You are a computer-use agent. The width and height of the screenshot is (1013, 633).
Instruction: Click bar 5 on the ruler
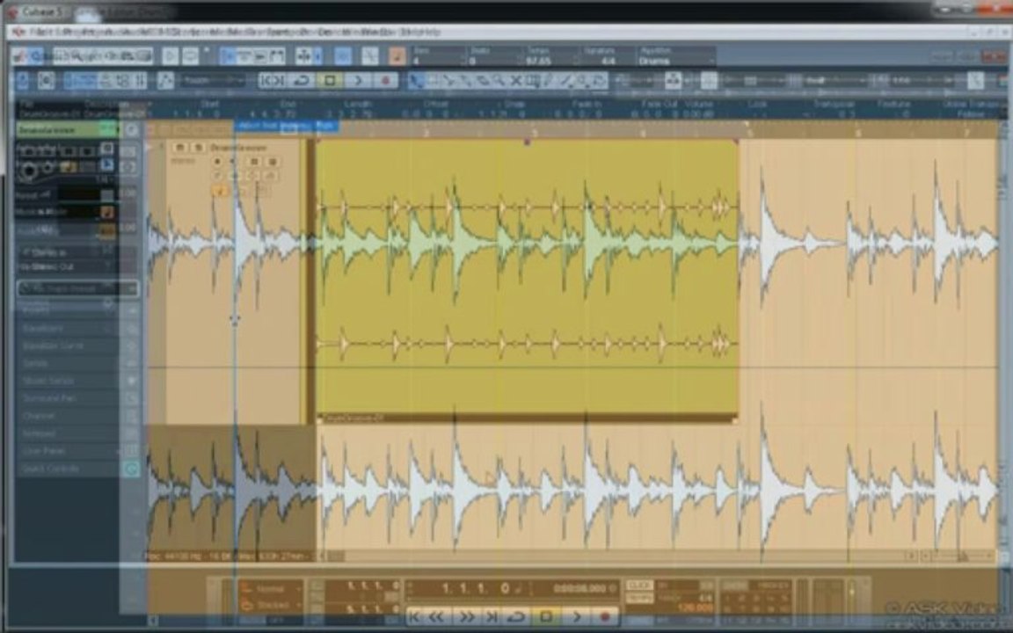[750, 133]
